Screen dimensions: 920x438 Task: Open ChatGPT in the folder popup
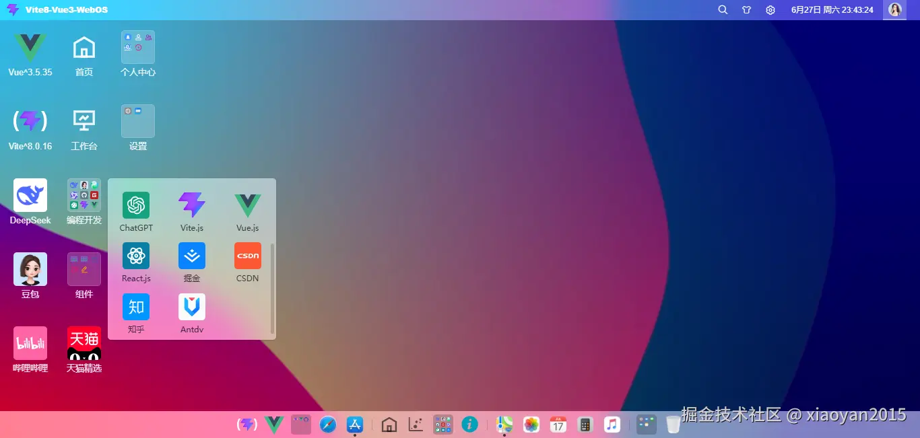pyautogui.click(x=136, y=205)
